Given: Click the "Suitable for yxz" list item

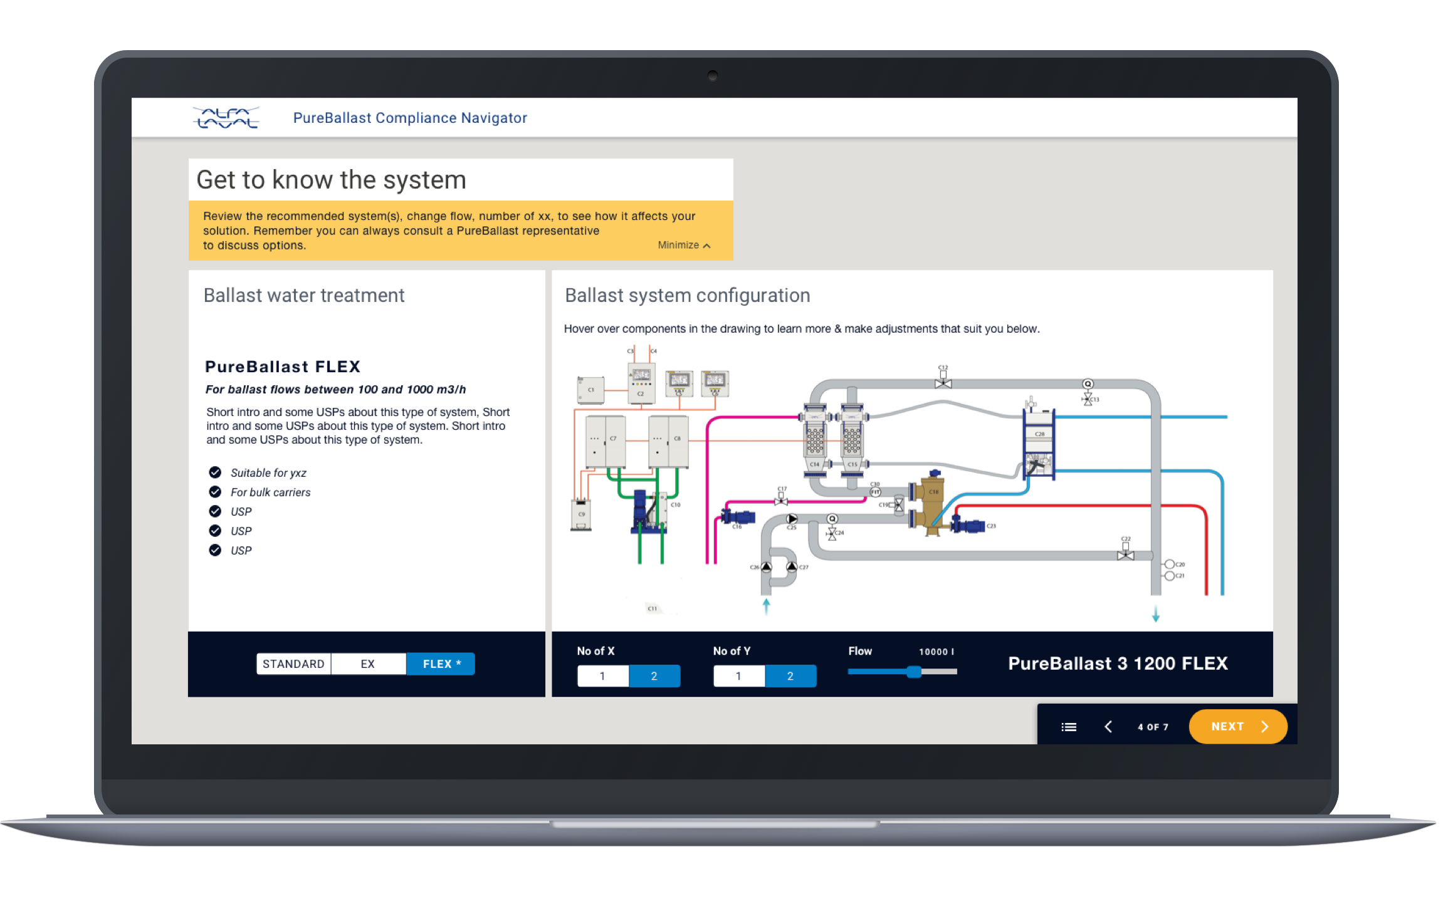Looking at the screenshot, I should pyautogui.click(x=268, y=473).
